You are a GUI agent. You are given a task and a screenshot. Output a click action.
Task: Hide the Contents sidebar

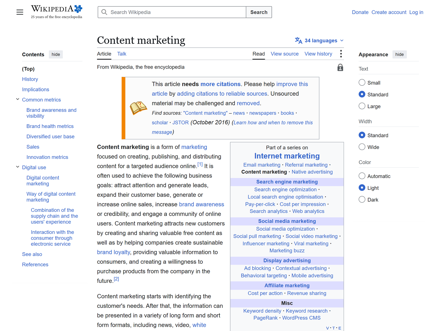[56, 54]
